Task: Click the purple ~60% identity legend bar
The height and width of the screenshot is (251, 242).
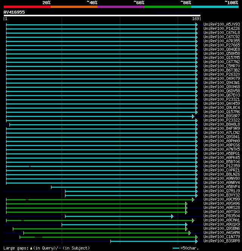Action: [121, 7]
